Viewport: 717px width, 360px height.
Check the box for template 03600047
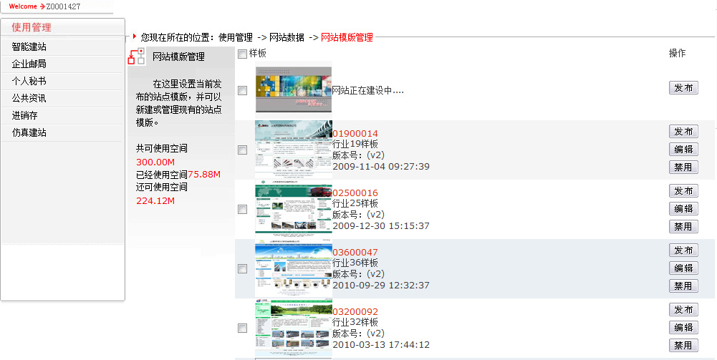click(243, 269)
